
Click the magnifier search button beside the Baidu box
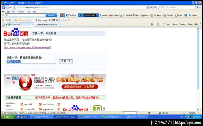pyautogui.click(x=198, y=7)
